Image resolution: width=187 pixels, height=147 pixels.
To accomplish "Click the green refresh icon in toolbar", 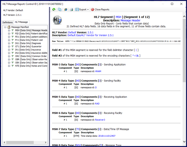I will 54,10.
